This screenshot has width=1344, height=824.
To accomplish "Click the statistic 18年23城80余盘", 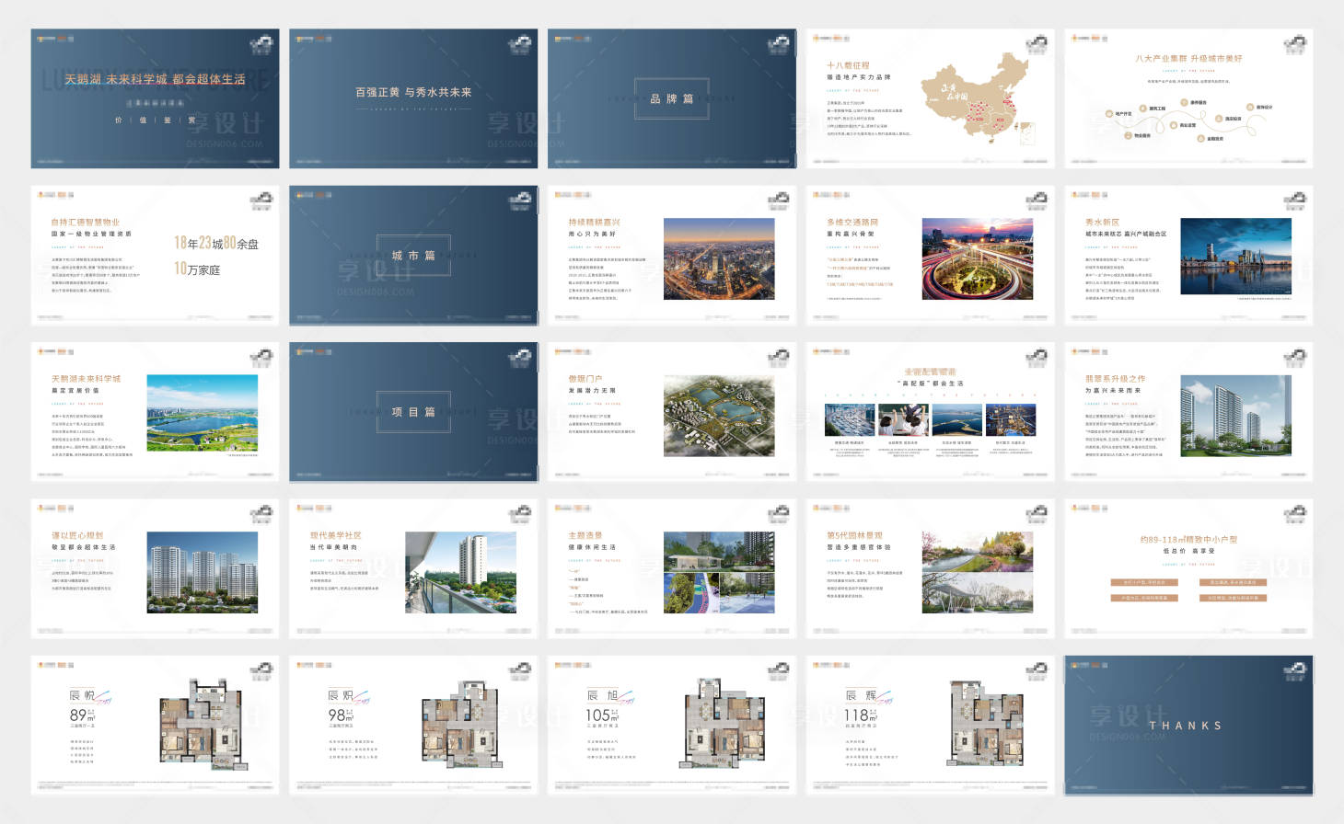I will (216, 243).
